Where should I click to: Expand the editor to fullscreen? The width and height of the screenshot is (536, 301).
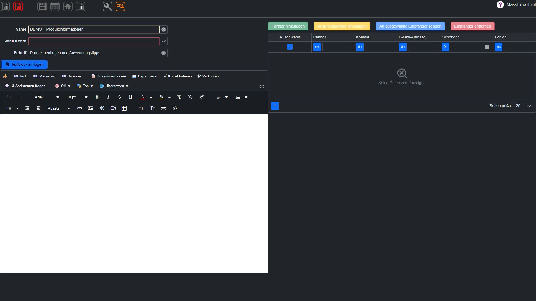[x=262, y=86]
